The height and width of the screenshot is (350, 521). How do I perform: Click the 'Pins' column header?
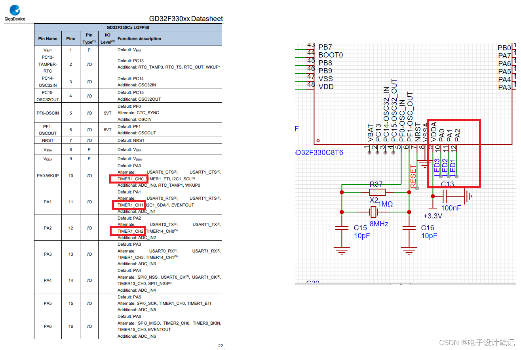pos(70,38)
